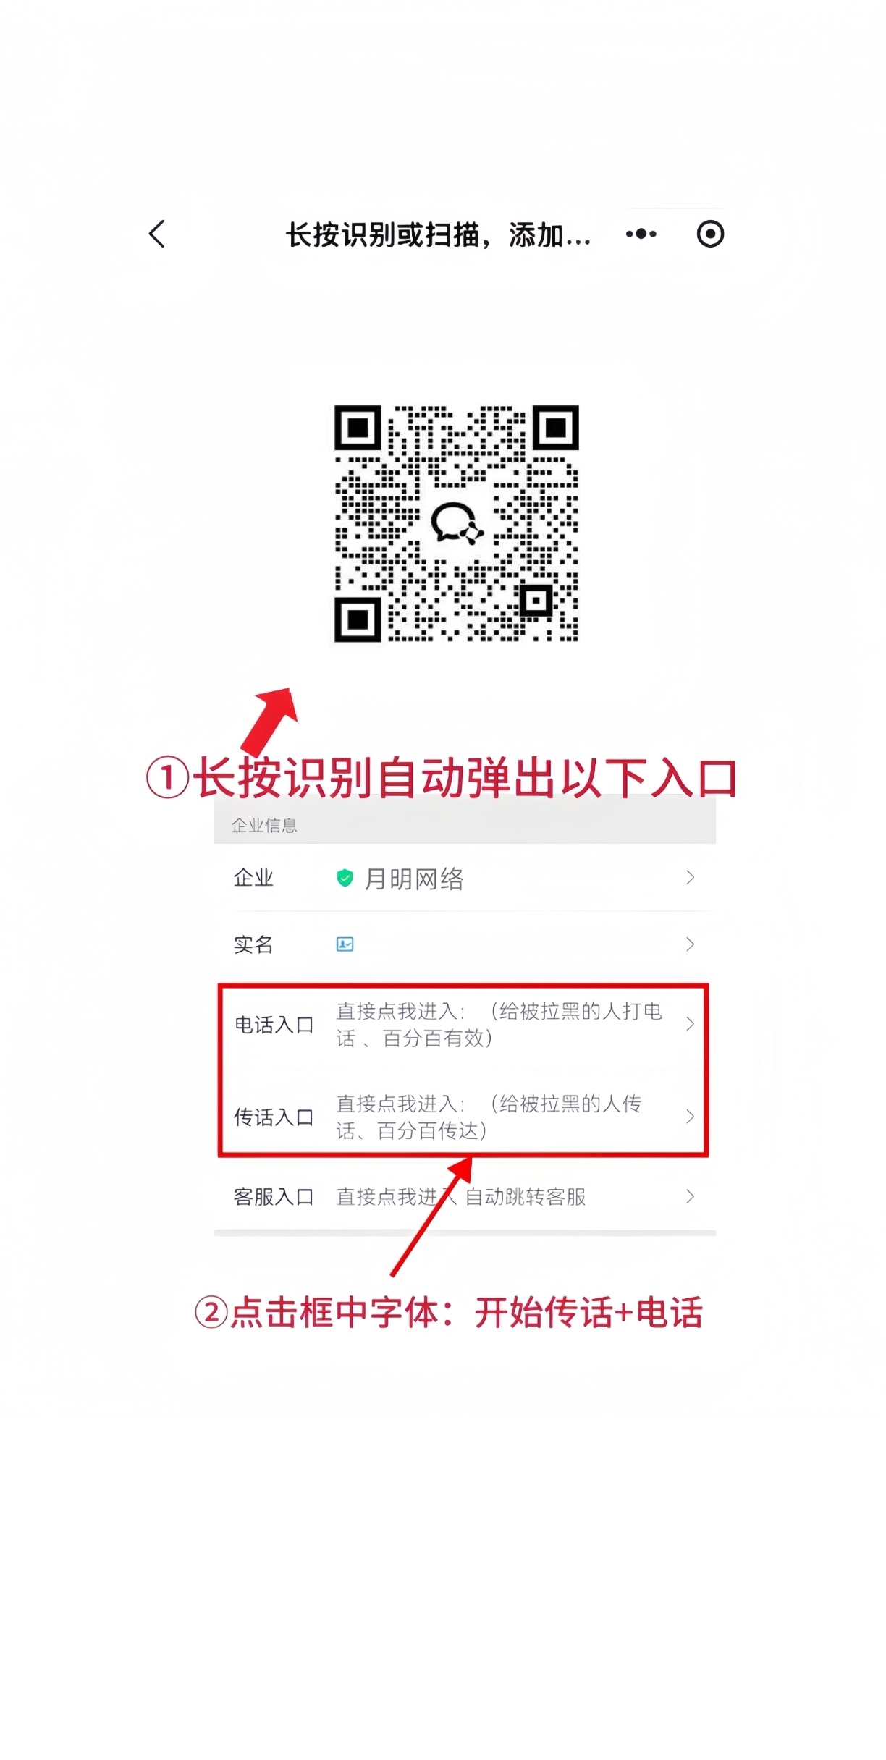The height and width of the screenshot is (1760, 886).
Task: Select the 实名 row label
Action: click(253, 944)
